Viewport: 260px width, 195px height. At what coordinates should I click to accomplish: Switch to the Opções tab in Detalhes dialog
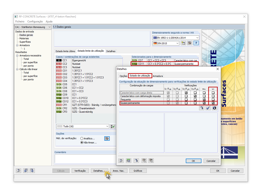pyautogui.click(x=123, y=76)
